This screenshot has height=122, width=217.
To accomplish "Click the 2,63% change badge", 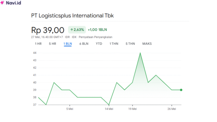I will (x=77, y=30).
